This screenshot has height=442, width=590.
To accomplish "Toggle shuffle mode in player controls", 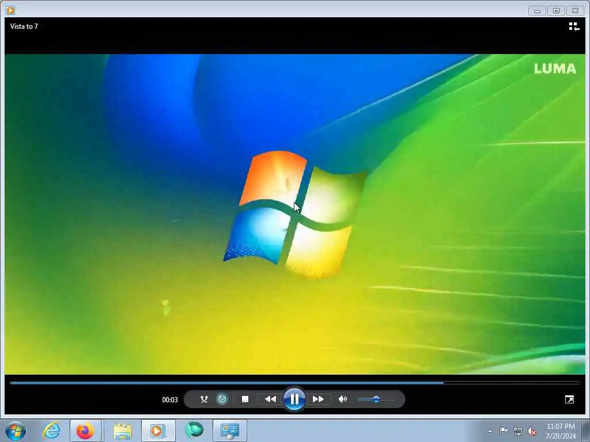I will pos(204,399).
